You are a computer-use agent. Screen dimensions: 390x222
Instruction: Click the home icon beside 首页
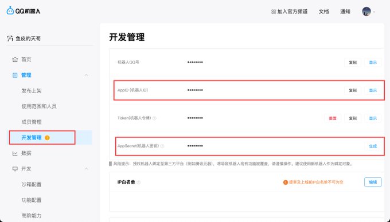[15, 60]
